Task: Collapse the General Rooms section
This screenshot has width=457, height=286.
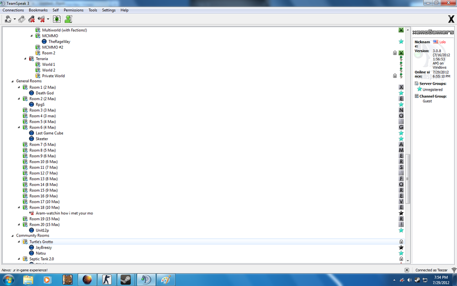Action: point(12,81)
